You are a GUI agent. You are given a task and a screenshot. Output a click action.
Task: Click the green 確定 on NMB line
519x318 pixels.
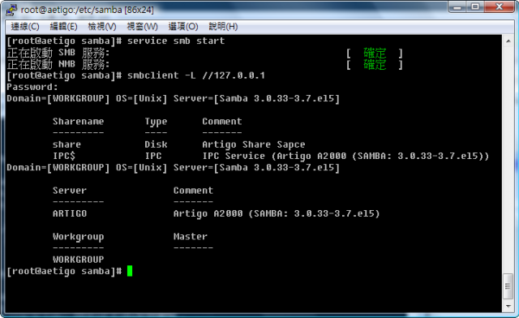tap(375, 64)
